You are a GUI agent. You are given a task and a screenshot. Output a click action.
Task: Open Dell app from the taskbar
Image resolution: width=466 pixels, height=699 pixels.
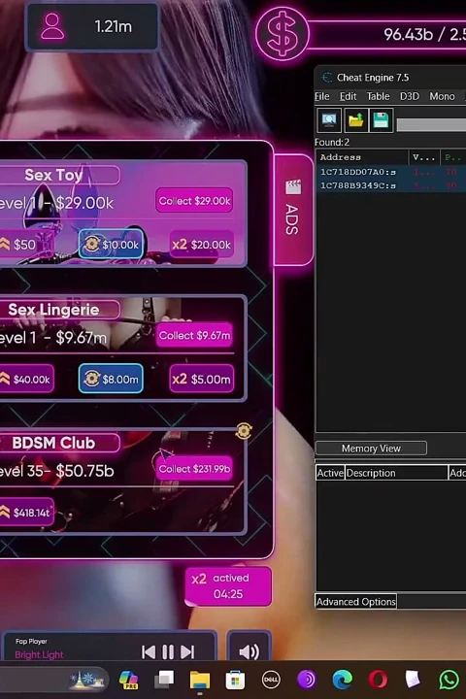coord(271,680)
